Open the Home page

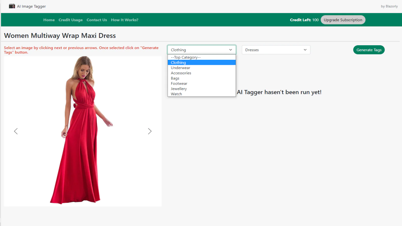click(x=49, y=20)
